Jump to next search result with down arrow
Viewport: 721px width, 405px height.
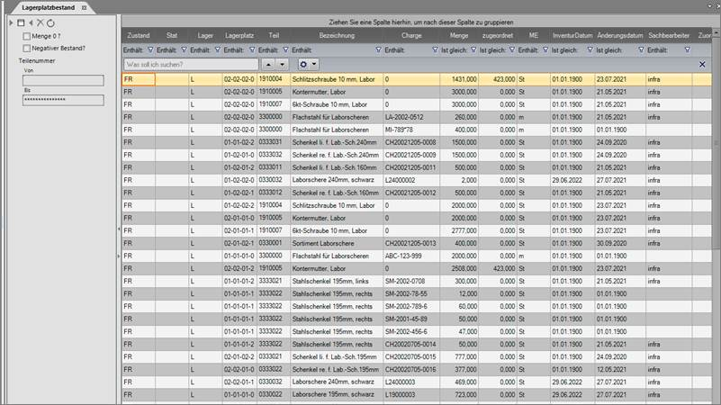click(x=283, y=65)
